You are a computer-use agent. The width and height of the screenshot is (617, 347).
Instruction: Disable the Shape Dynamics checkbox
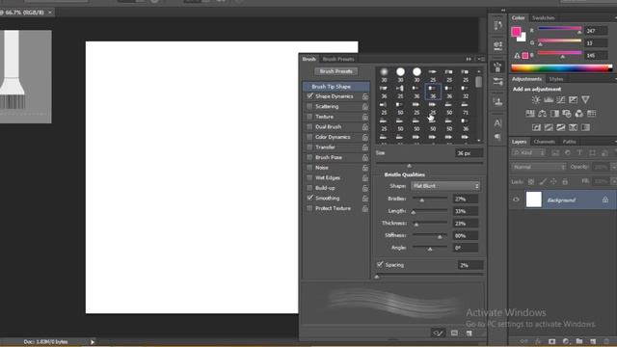point(309,96)
